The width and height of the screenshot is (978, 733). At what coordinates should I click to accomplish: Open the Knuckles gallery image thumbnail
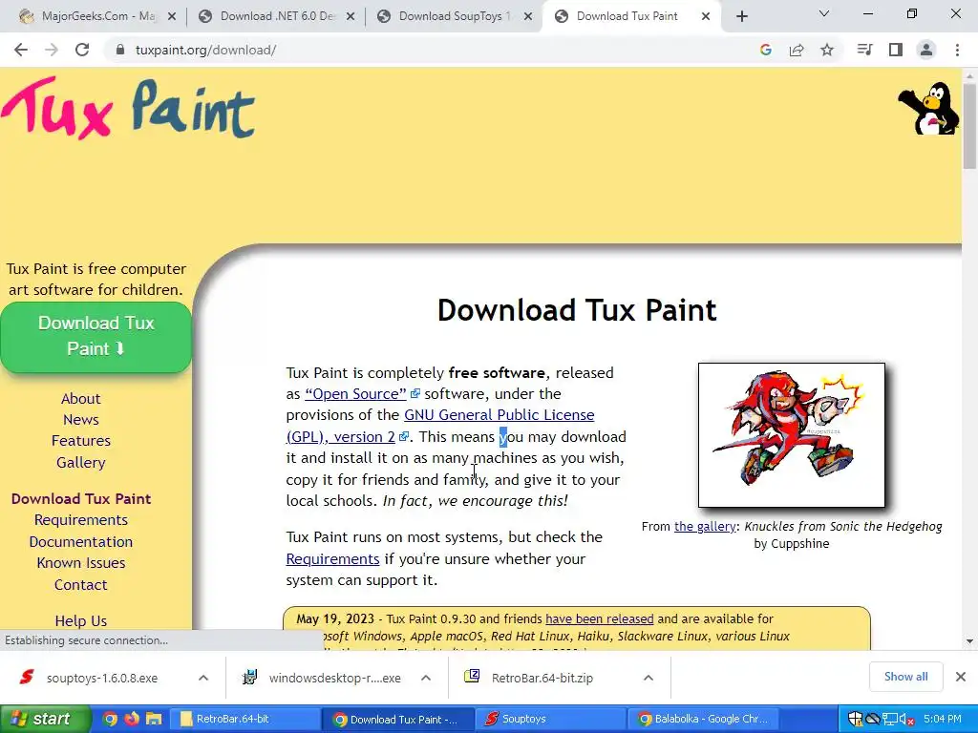(792, 435)
